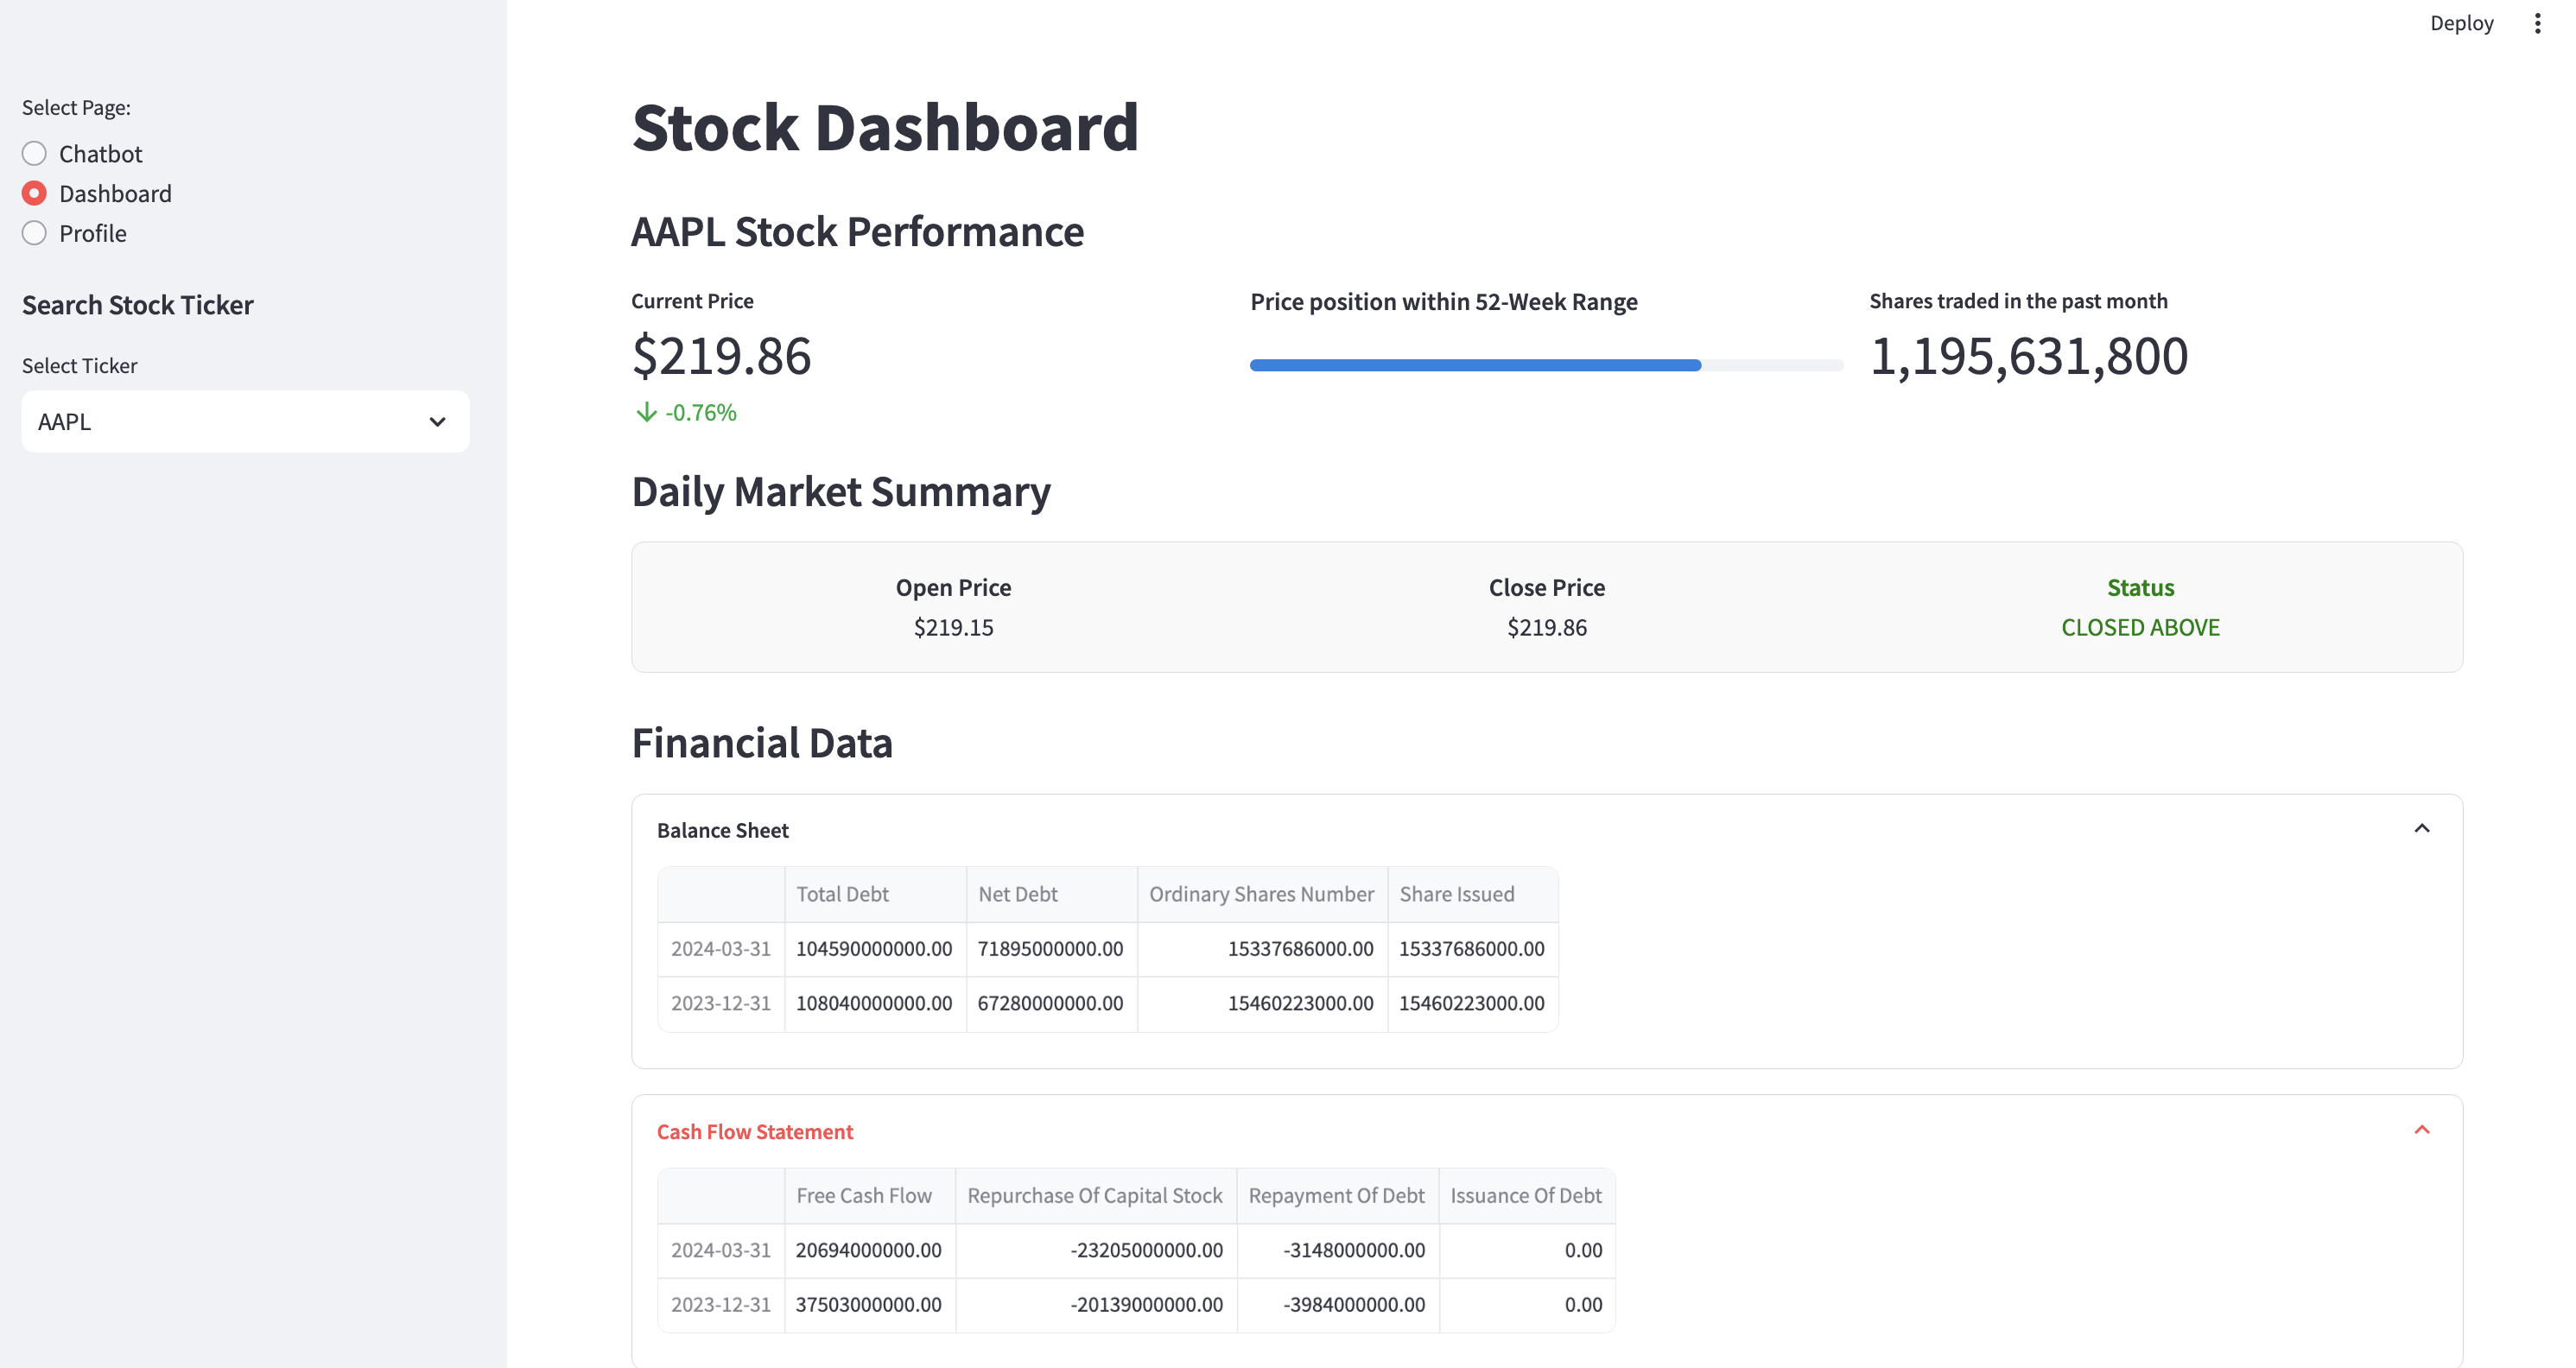Click the Ordinary Shares Number column header
Screen dimensions: 2576x1368
point(1260,894)
